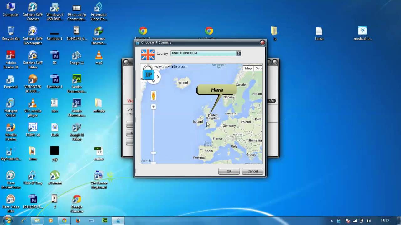Click the map zoom slider handle
401x225 pixels.
pyautogui.click(x=154, y=152)
